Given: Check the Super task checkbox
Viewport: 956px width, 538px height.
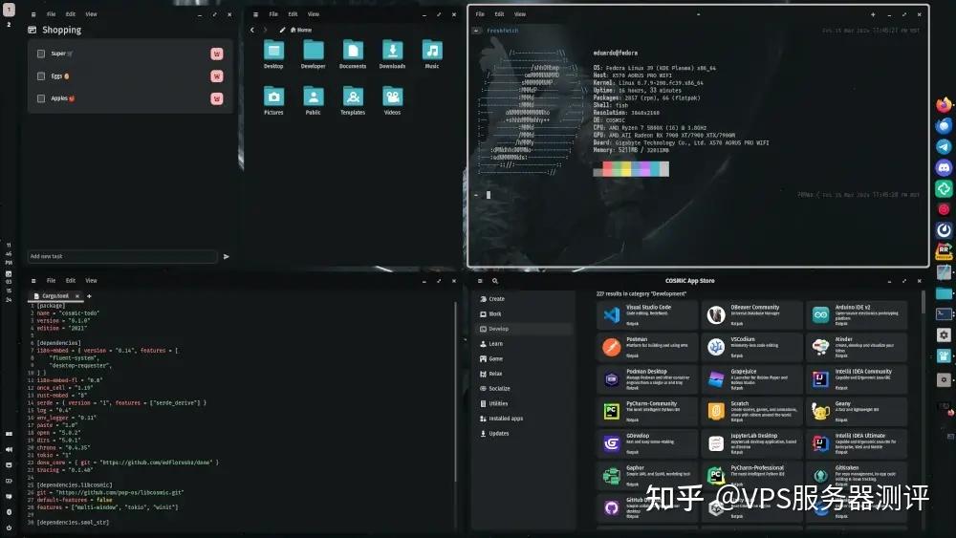Looking at the screenshot, I should pyautogui.click(x=41, y=54).
